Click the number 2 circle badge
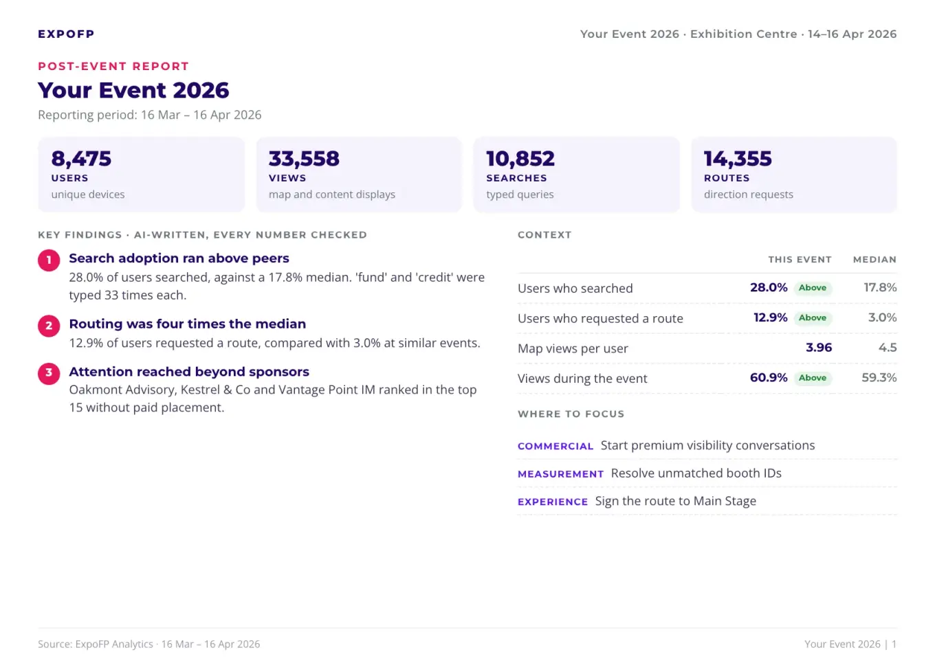Screen dimensions: 935x661 coord(49,326)
